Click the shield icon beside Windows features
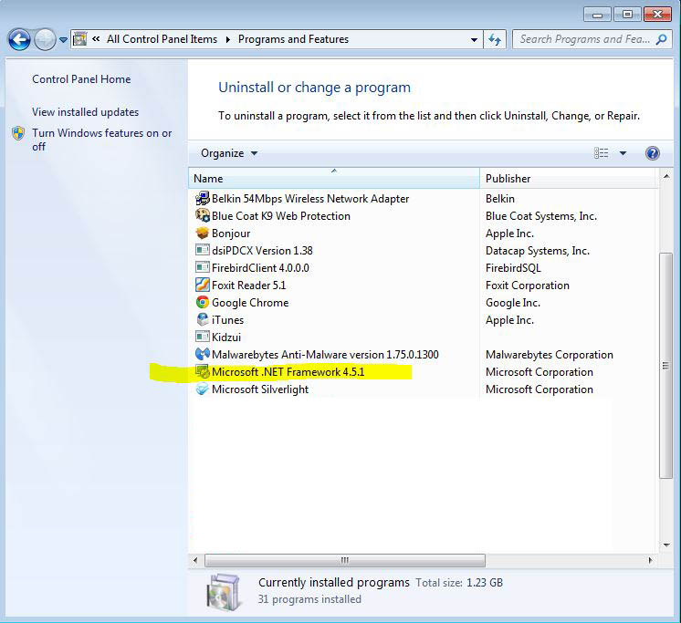 (18, 133)
